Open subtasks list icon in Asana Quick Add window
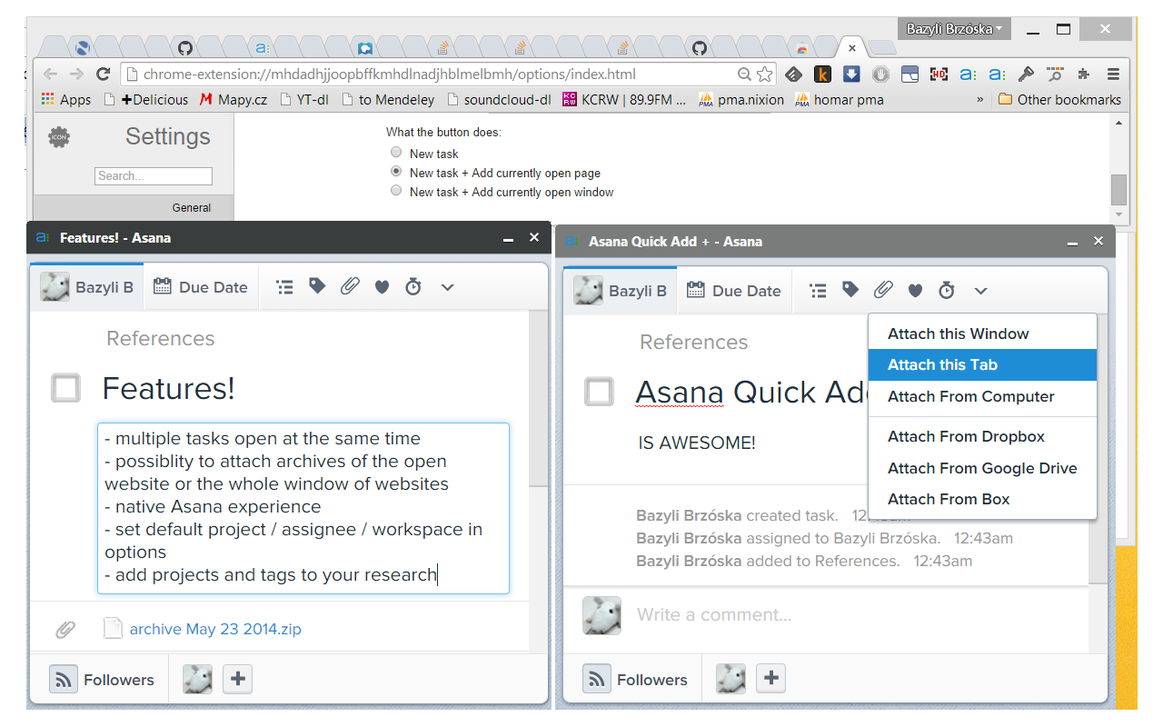 point(819,291)
